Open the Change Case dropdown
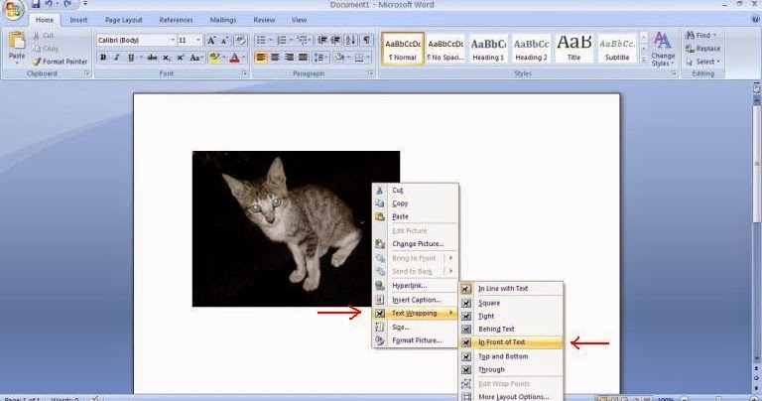The width and height of the screenshot is (762, 401). (195, 58)
